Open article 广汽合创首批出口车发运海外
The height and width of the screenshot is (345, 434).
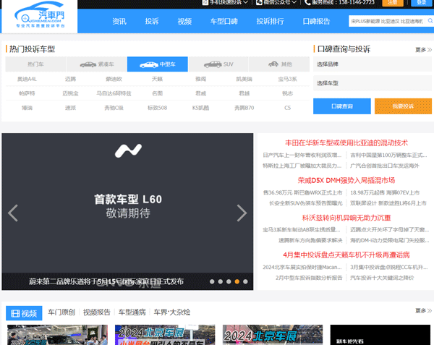pyautogui.click(x=385, y=166)
